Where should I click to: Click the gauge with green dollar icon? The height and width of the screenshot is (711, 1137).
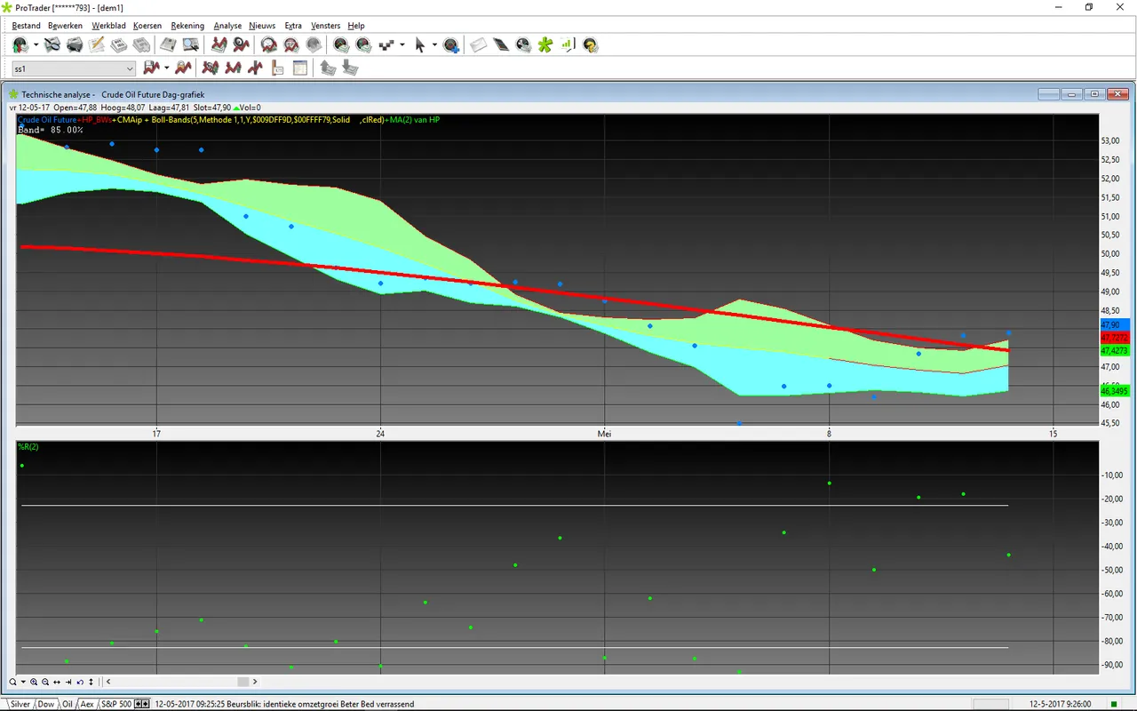click(x=341, y=44)
